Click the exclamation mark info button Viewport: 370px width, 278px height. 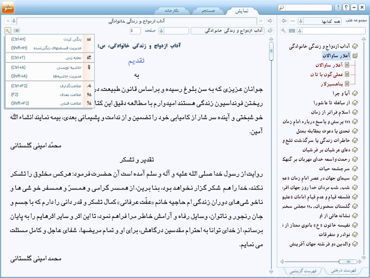(x=338, y=7)
